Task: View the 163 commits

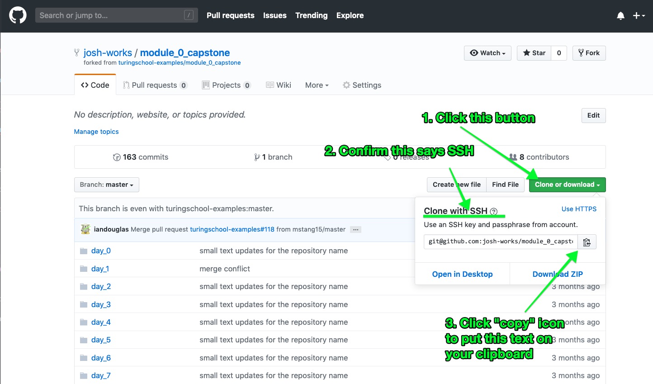Action: (141, 157)
